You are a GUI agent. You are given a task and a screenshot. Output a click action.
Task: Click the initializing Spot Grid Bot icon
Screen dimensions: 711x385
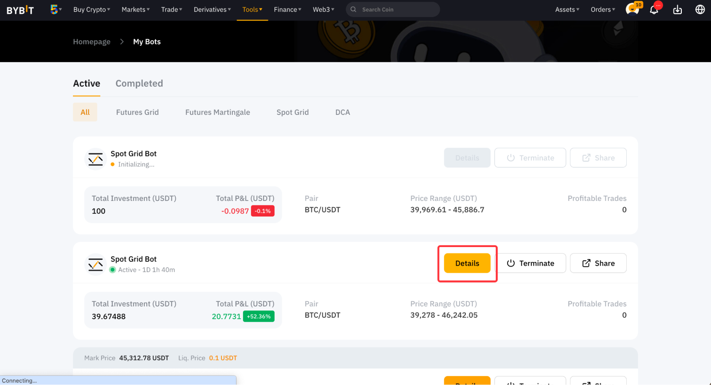[95, 159]
